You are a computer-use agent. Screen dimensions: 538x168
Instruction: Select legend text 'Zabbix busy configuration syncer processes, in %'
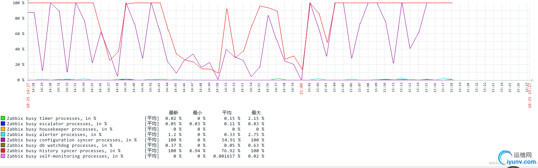click(x=72, y=140)
